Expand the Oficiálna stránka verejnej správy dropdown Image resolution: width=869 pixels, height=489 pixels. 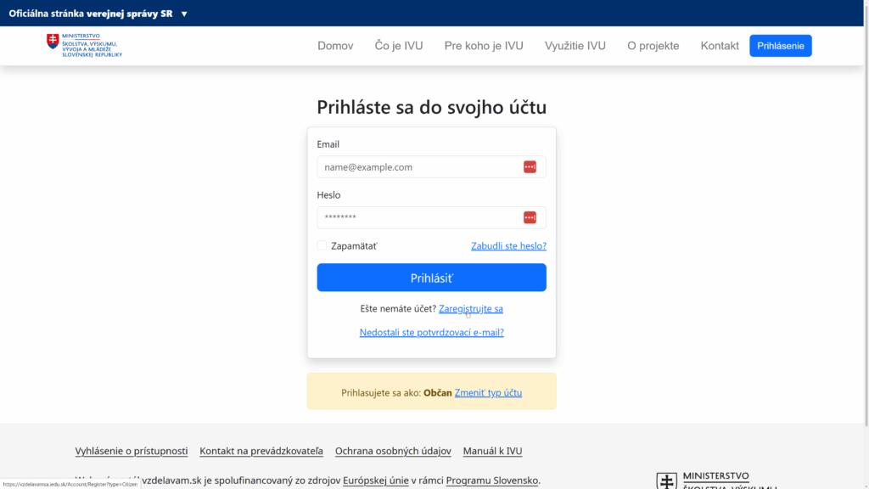pos(182,13)
